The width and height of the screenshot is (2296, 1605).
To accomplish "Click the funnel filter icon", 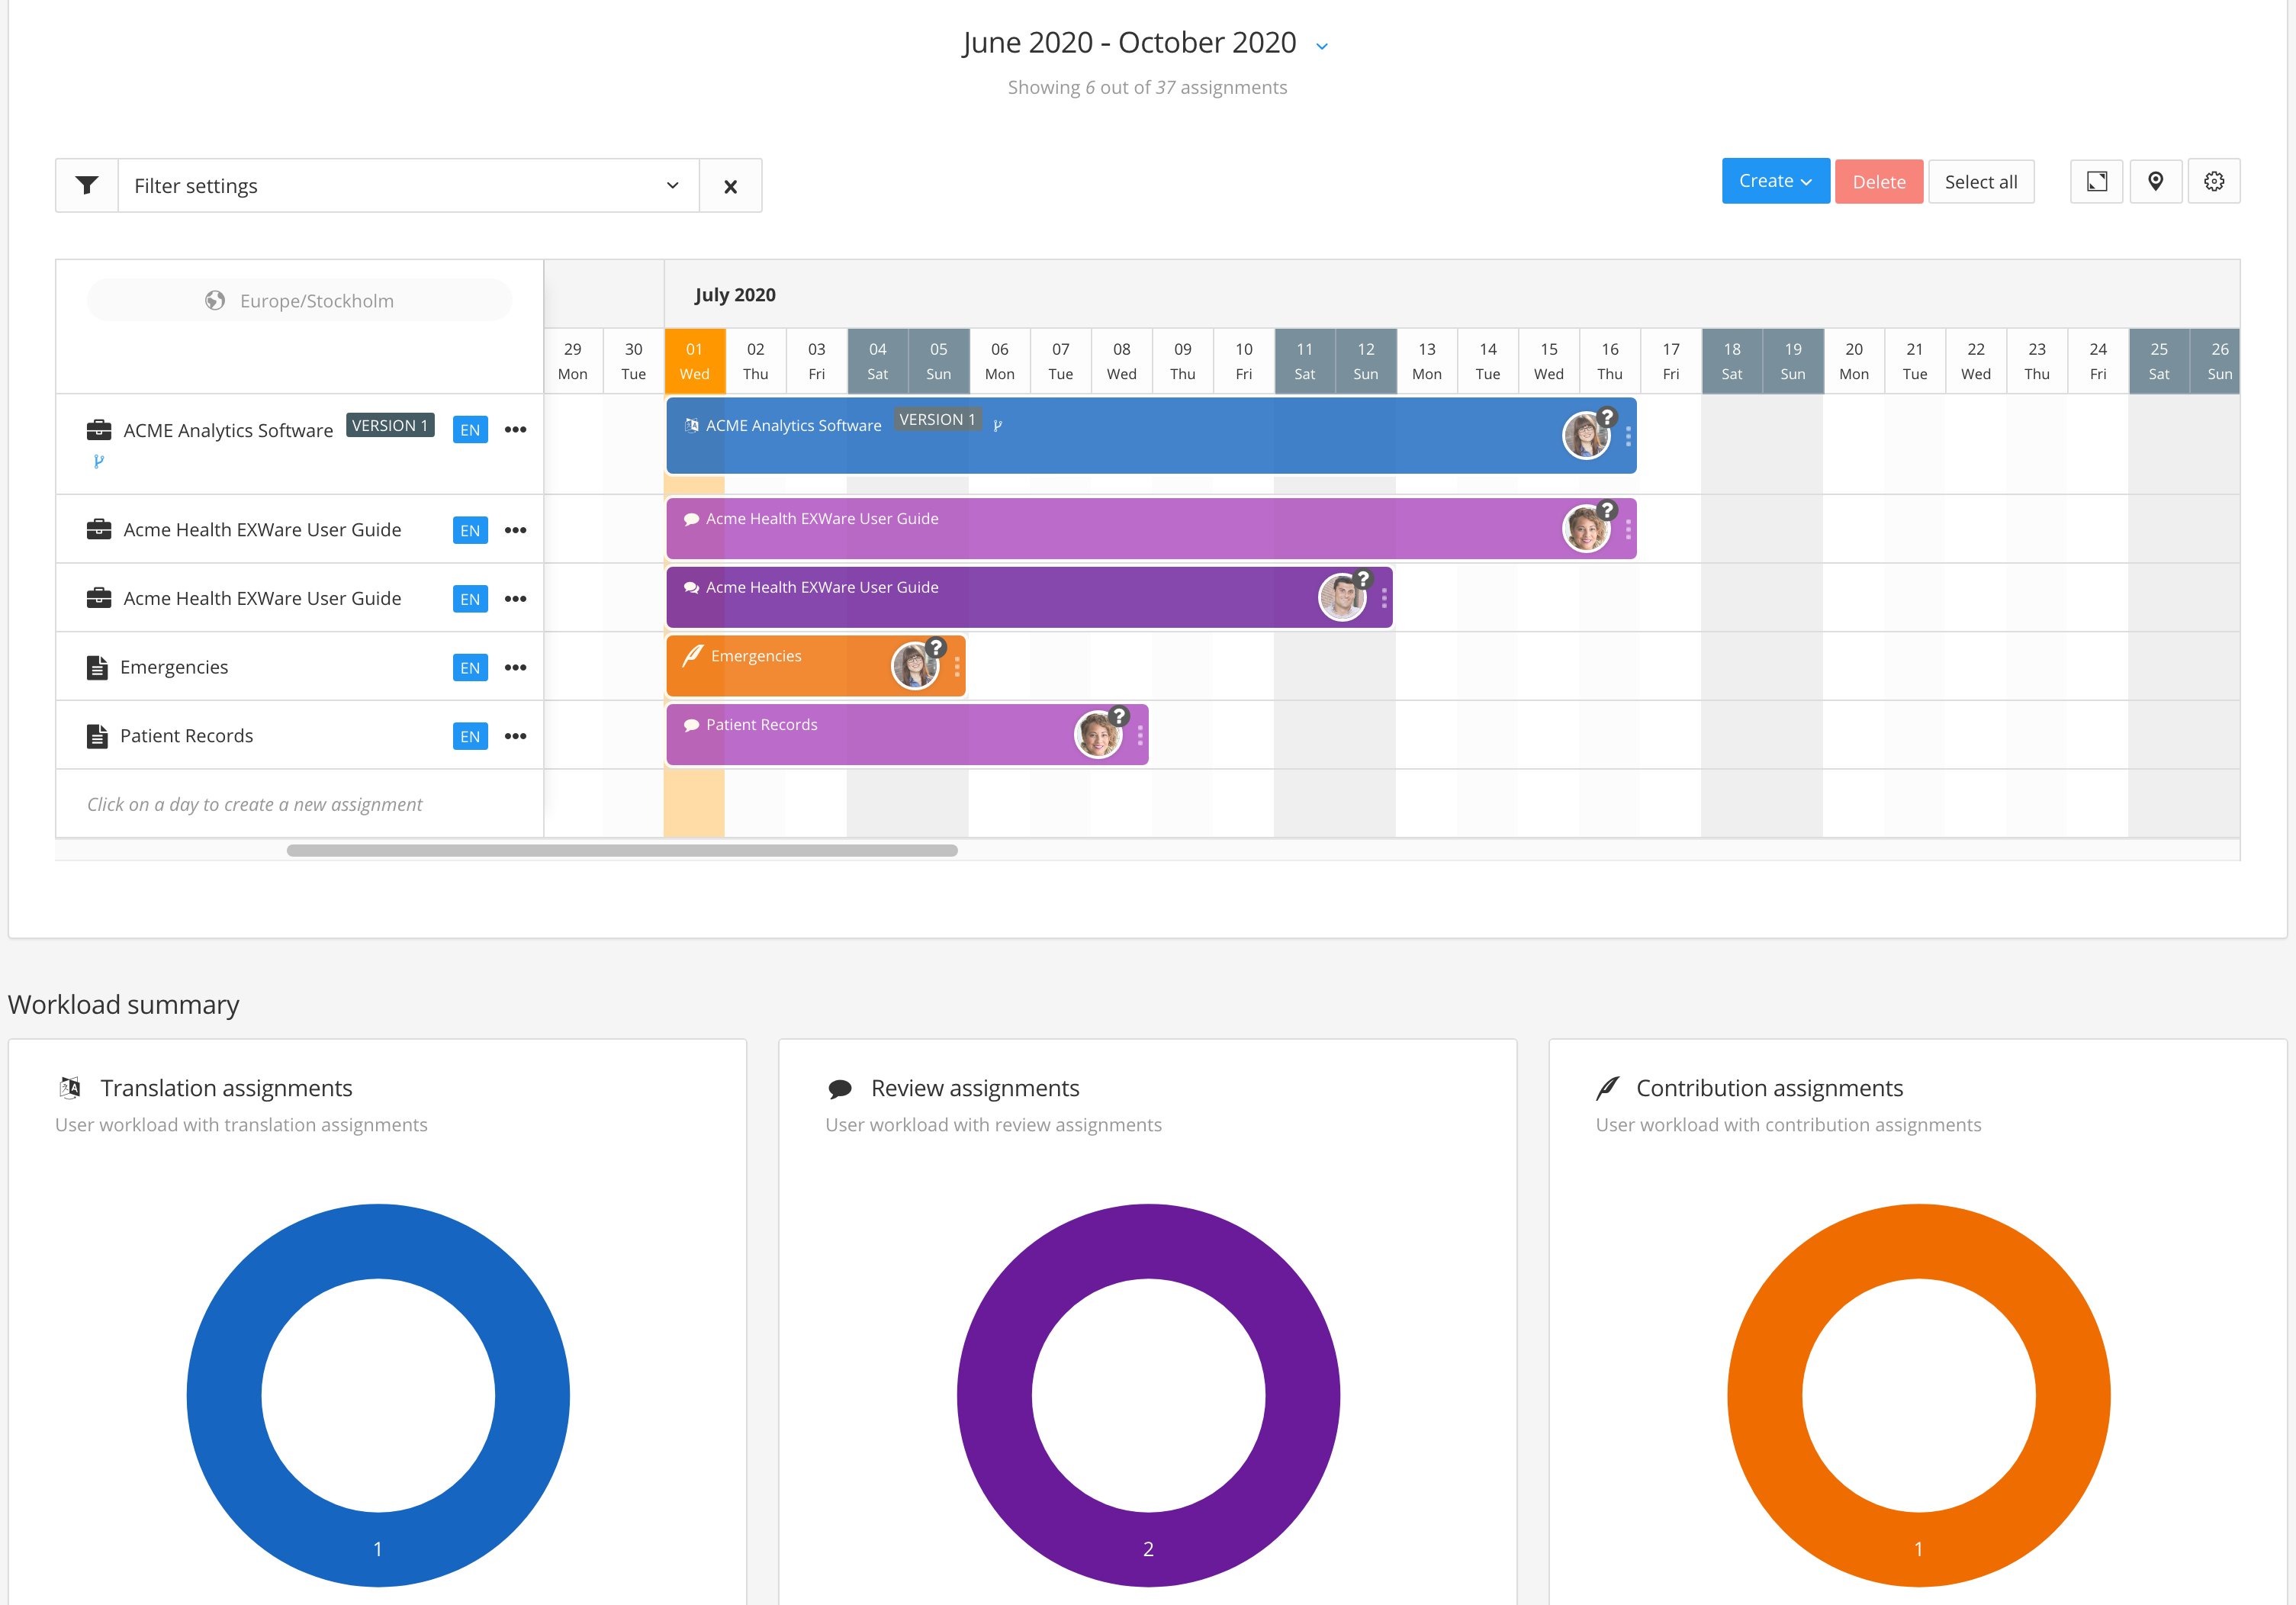I will coord(87,185).
